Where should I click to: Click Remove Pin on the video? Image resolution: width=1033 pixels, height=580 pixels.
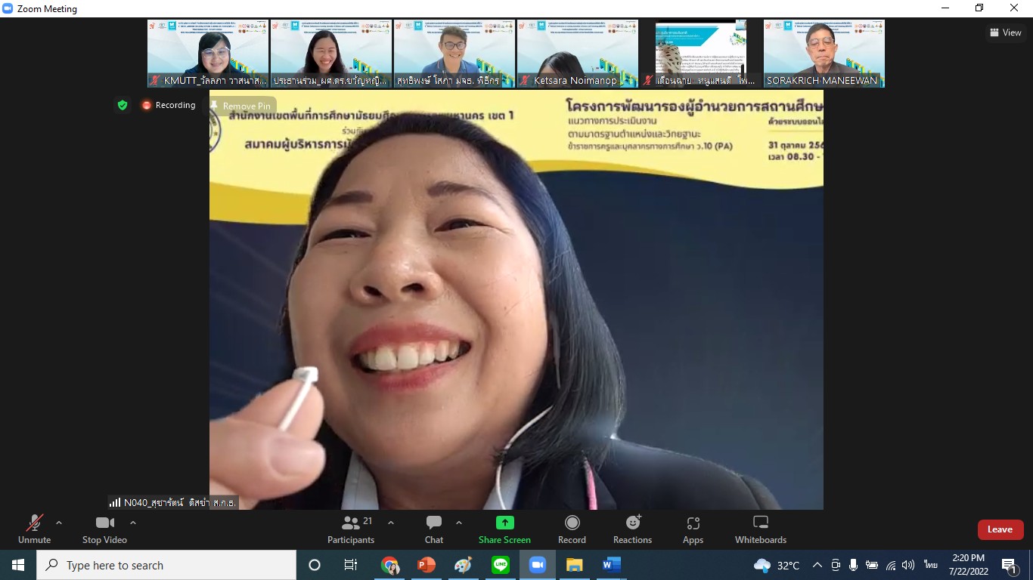click(243, 106)
